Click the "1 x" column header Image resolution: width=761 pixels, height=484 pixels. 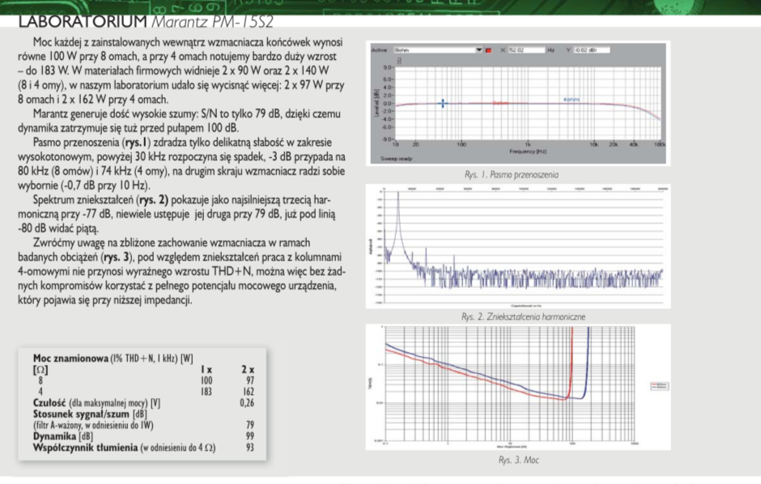click(206, 370)
